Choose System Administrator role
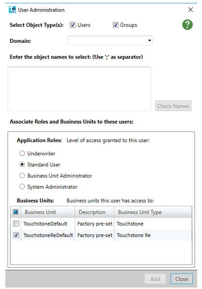202x289 pixels. [22, 187]
